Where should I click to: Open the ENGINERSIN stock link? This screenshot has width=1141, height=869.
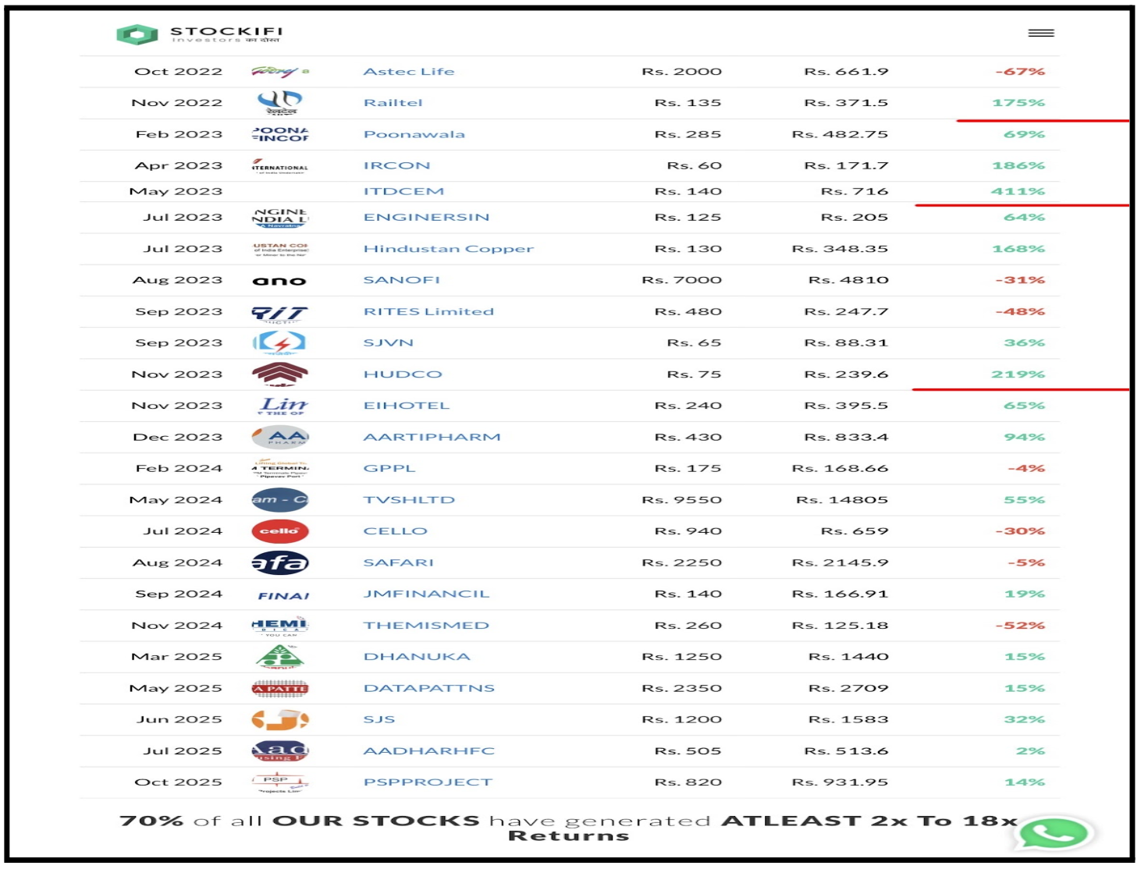click(427, 217)
